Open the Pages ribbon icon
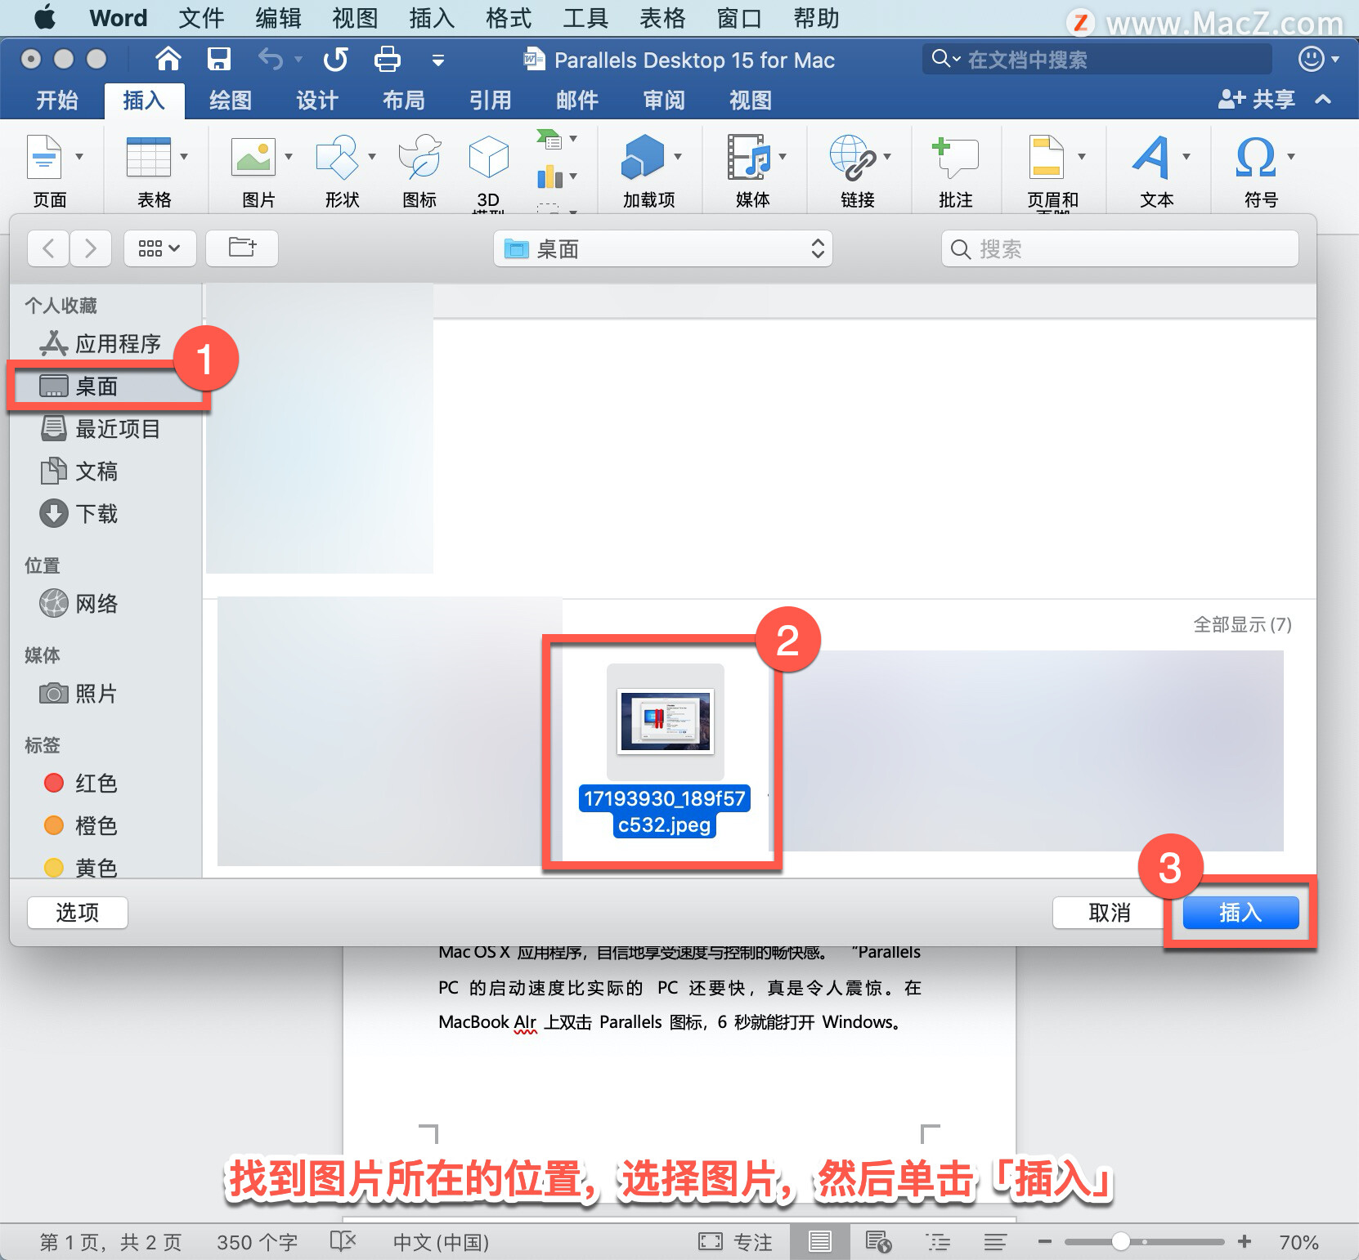Viewport: 1359px width, 1260px height. point(44,156)
